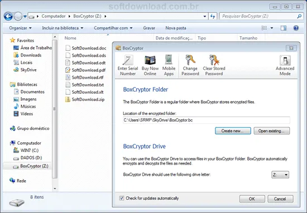The image size is (307, 213).
Task: Select Grupo doméstico in sidebar
Action: click(x=30, y=128)
